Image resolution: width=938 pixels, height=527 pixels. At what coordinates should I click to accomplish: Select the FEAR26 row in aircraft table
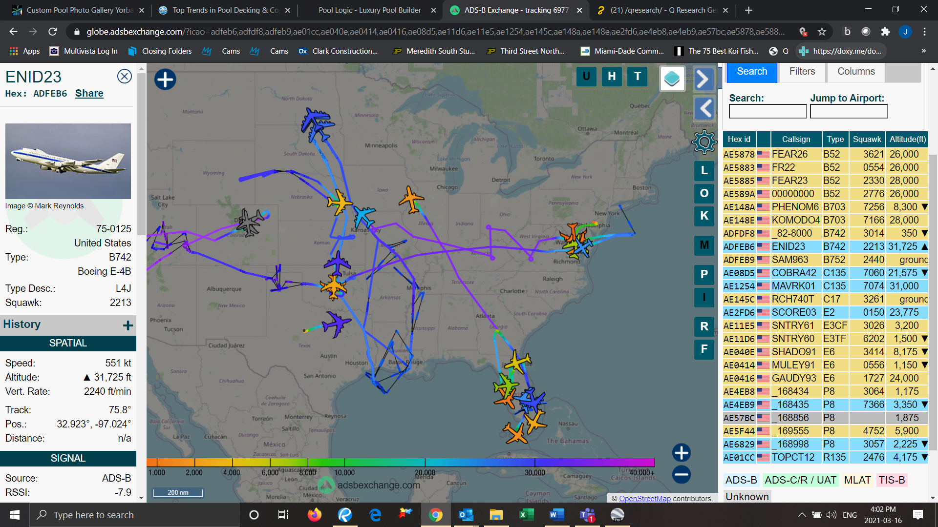click(825, 154)
